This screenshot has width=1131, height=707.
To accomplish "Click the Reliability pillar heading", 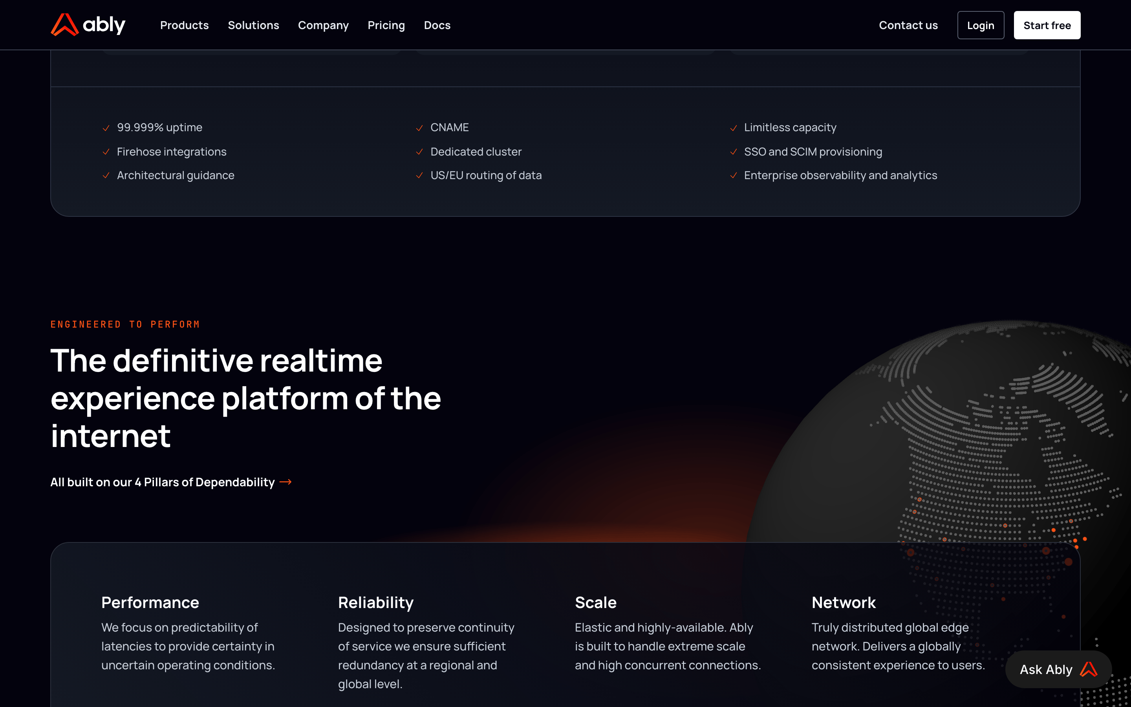I will tap(376, 602).
